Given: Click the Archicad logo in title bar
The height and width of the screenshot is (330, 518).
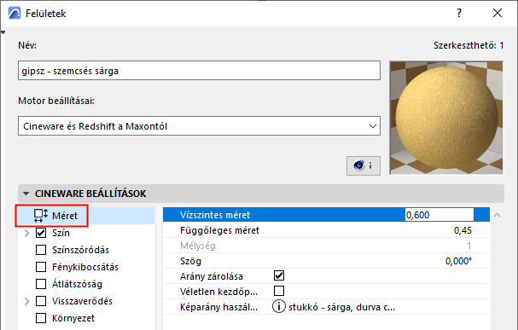Looking at the screenshot, I should tap(15, 13).
